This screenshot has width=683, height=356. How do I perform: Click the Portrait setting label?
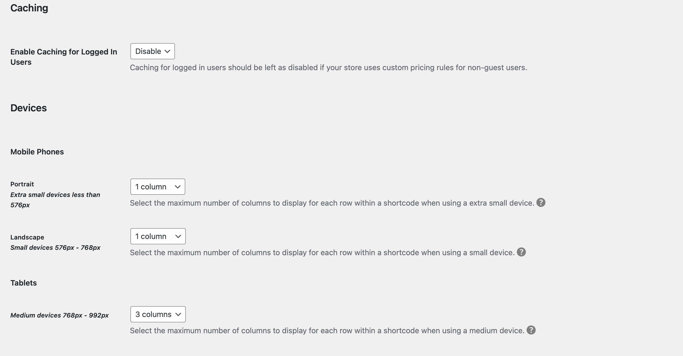(x=22, y=184)
